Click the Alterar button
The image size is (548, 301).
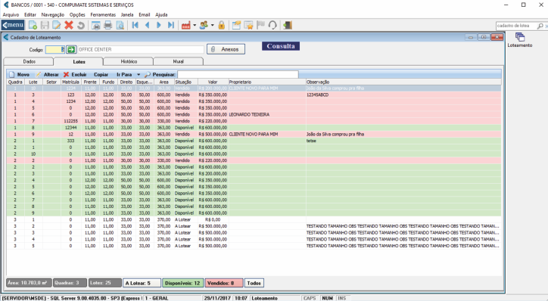(x=47, y=74)
